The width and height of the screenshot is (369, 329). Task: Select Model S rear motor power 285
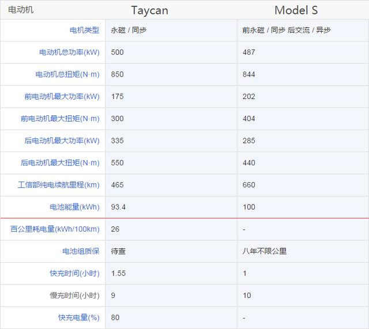click(x=248, y=141)
